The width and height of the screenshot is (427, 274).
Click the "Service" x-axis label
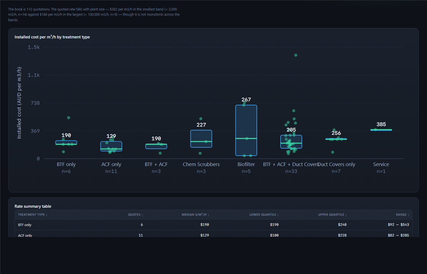[x=381, y=164]
